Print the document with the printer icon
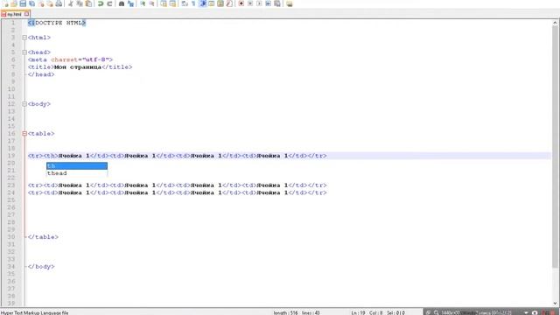Viewport: 560px width, 315px height. point(59,3)
